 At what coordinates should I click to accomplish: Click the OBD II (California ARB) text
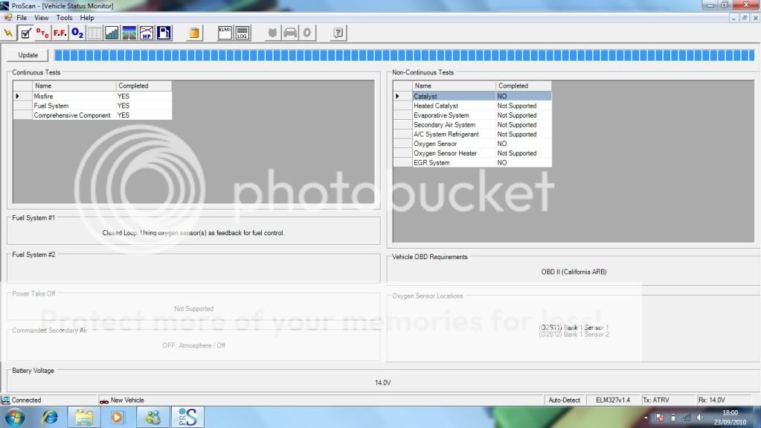tap(574, 272)
